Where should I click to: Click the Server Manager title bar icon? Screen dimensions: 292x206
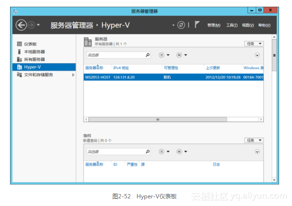click(x=15, y=11)
